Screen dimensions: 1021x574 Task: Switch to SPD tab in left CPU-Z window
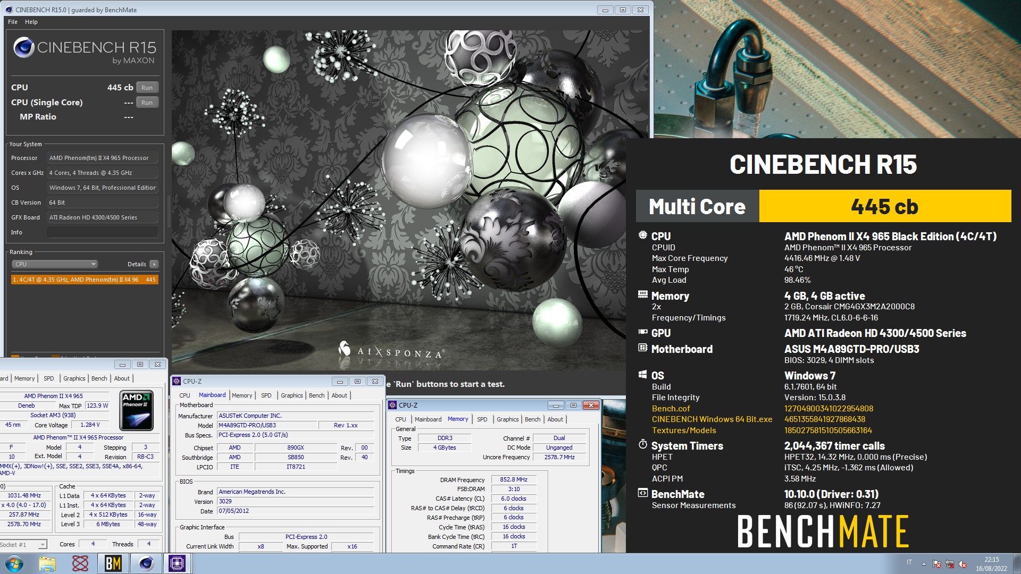pos(49,378)
